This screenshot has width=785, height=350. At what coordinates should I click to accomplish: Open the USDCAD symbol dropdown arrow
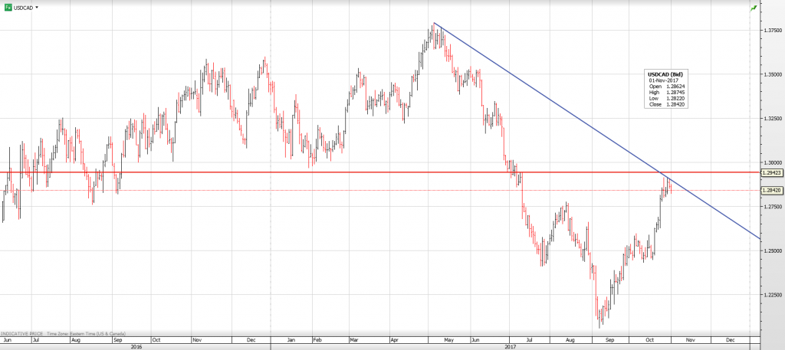click(37, 7)
